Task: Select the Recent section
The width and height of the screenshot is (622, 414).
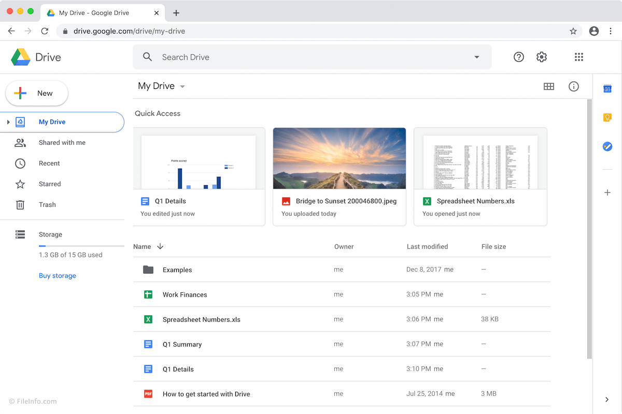Action: pos(49,163)
